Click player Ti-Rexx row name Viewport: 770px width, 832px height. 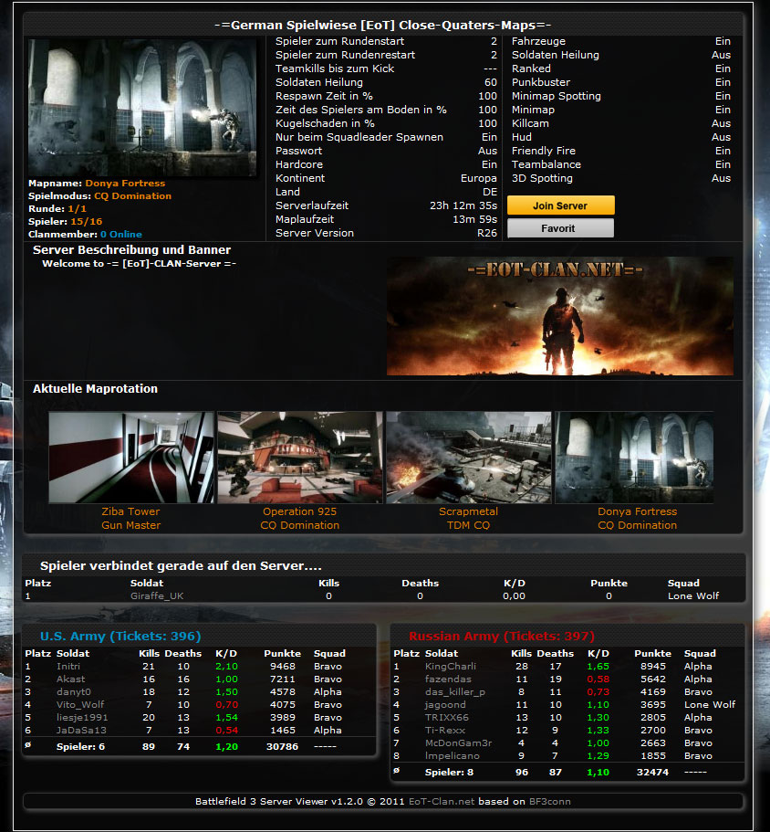click(x=445, y=730)
